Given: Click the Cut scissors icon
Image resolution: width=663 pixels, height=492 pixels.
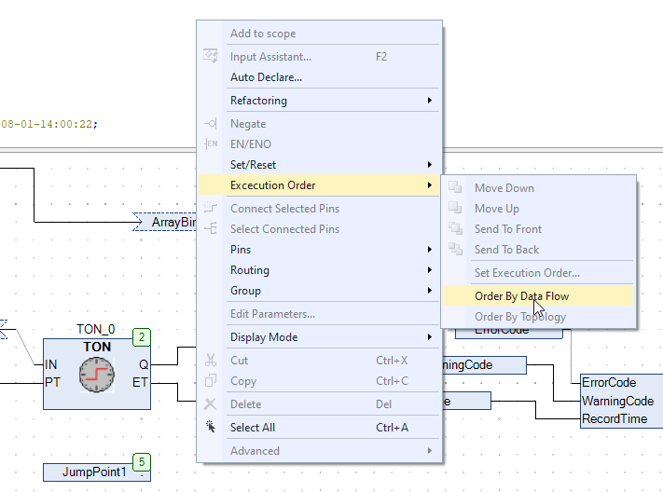Looking at the screenshot, I should (x=211, y=360).
